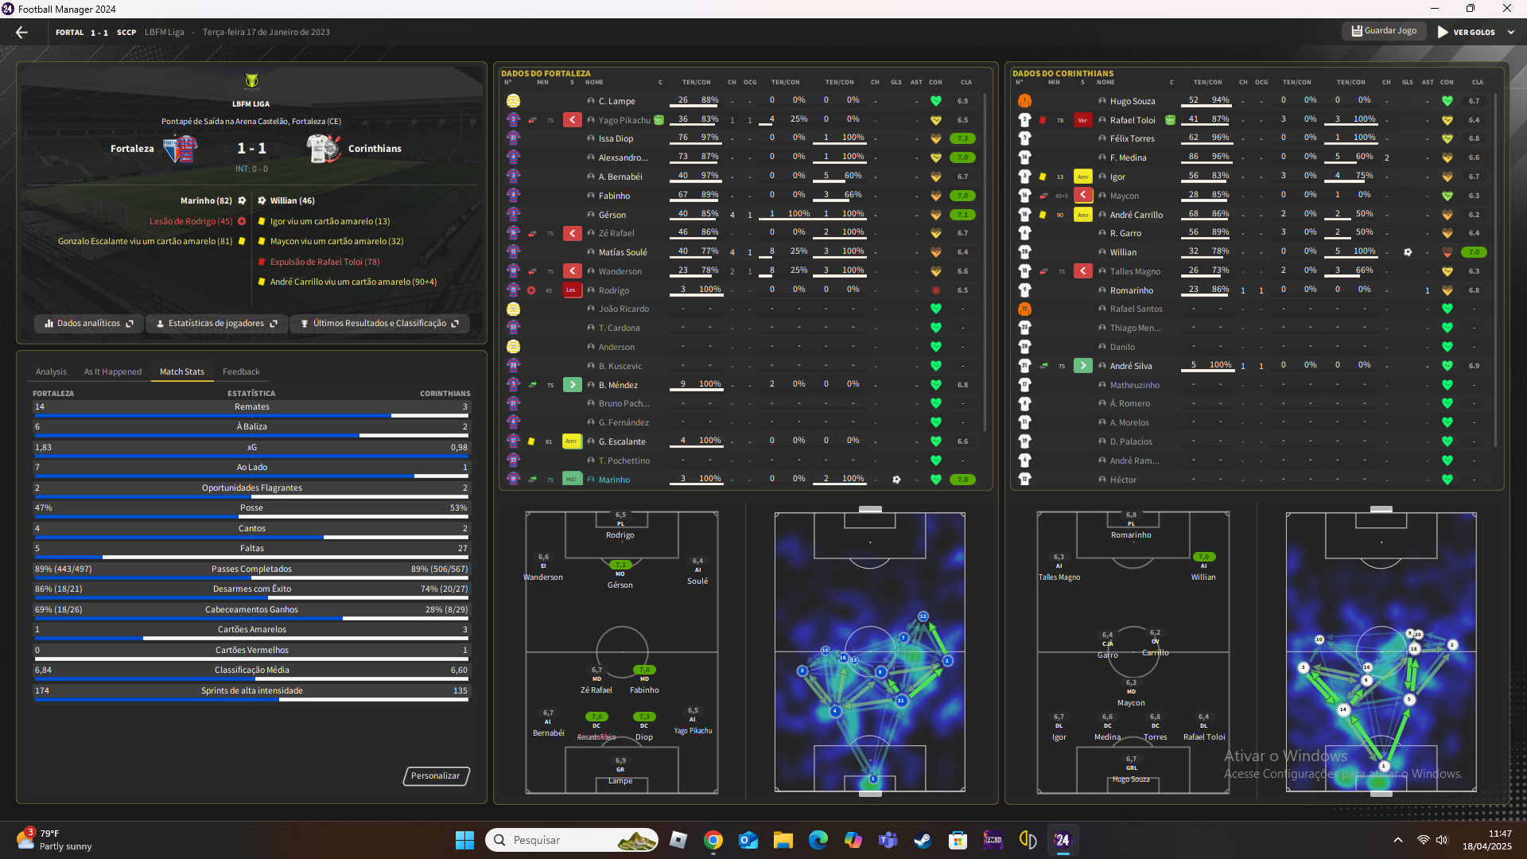Open Google Chrome from the taskbar

713,840
